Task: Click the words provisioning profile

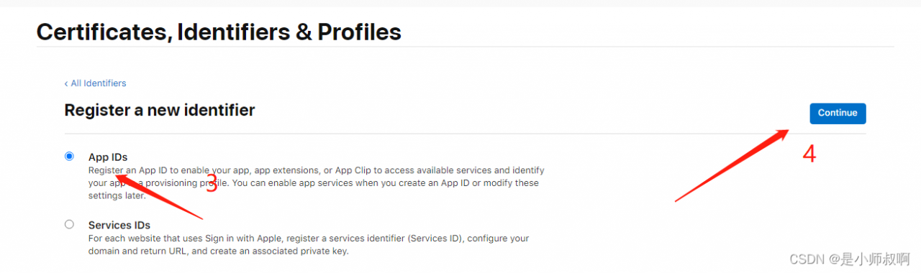Action: 176,183
